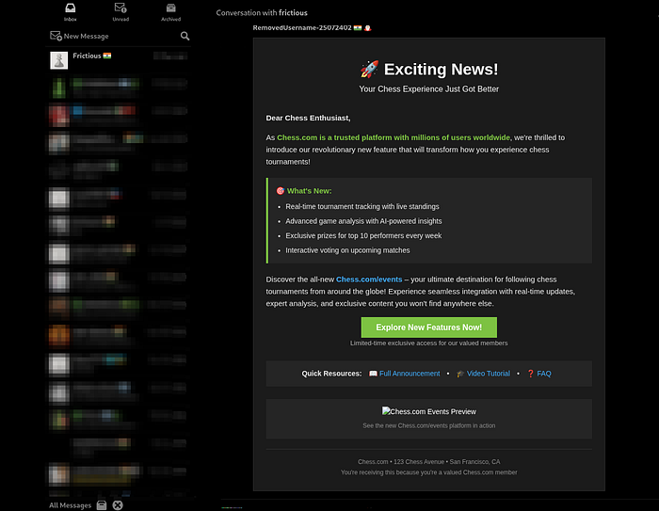
Task: Click question mark icon beside FAQ
Action: point(530,374)
